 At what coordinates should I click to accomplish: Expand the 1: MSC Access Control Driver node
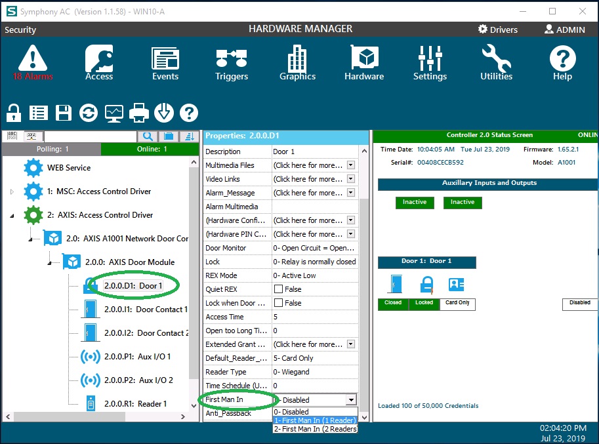[x=12, y=192]
